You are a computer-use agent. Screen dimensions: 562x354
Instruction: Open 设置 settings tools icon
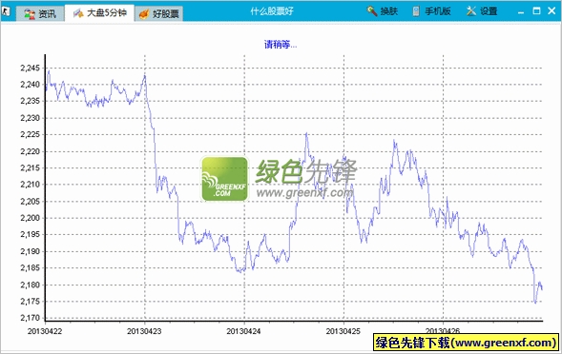(x=471, y=11)
